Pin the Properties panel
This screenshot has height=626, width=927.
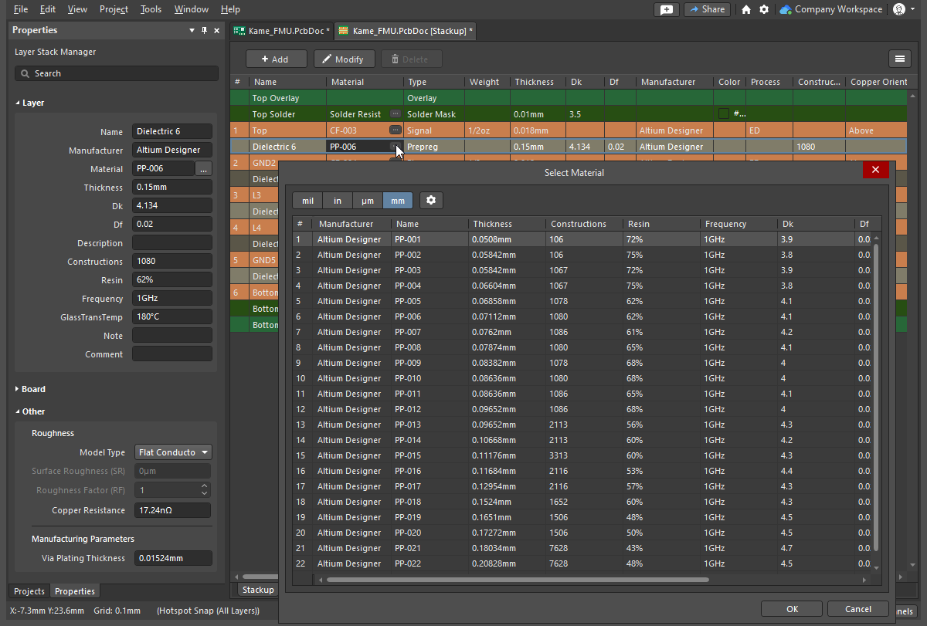205,30
